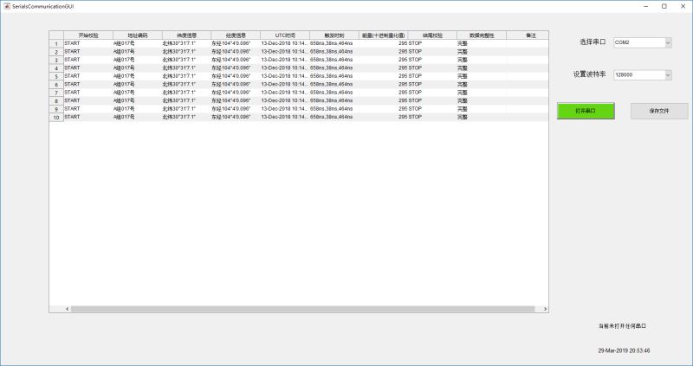Click the 13-Dec-2018 time cell in row 1

[x=285, y=43]
